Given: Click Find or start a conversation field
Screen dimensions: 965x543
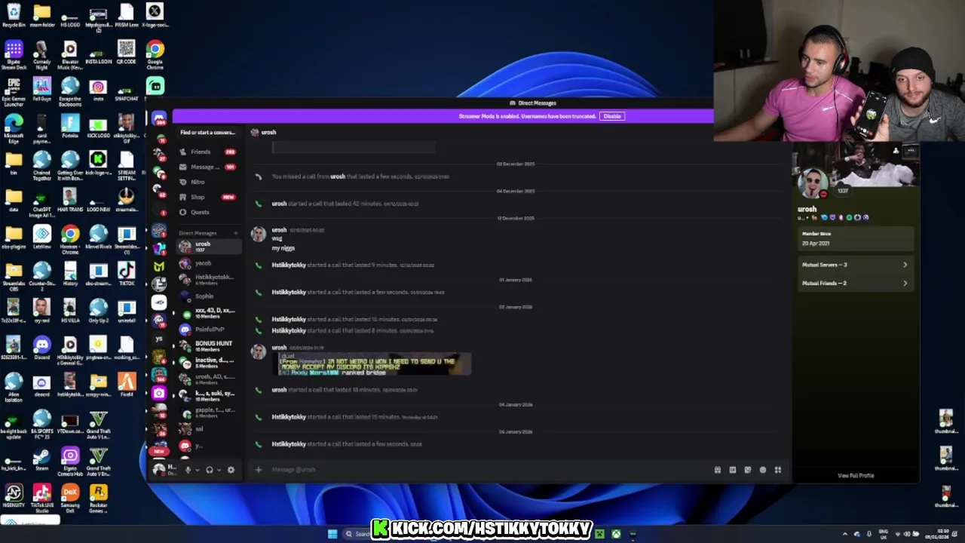Looking at the screenshot, I should click(x=207, y=132).
